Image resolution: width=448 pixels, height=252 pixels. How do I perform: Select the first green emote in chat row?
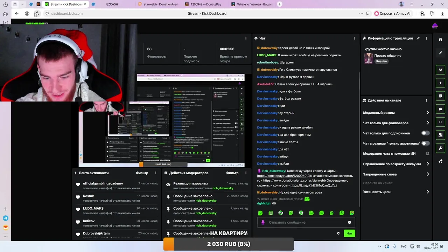(260, 213)
